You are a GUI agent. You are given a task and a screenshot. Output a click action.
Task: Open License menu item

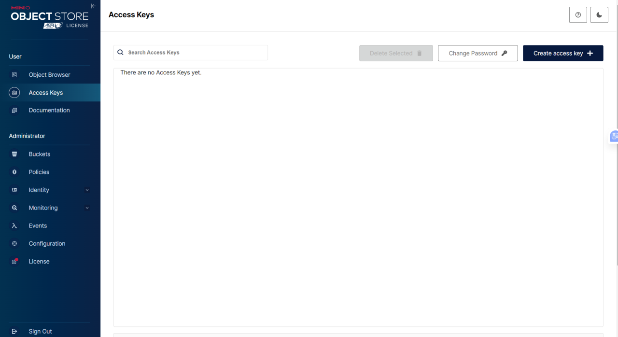[50, 262]
